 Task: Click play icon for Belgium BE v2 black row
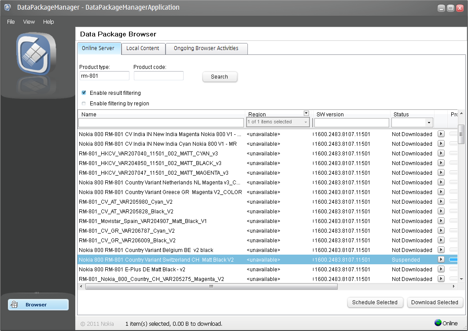pos(441,250)
